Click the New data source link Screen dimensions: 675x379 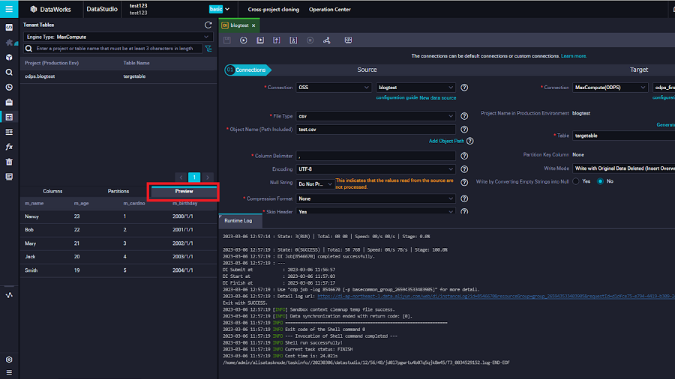point(438,98)
